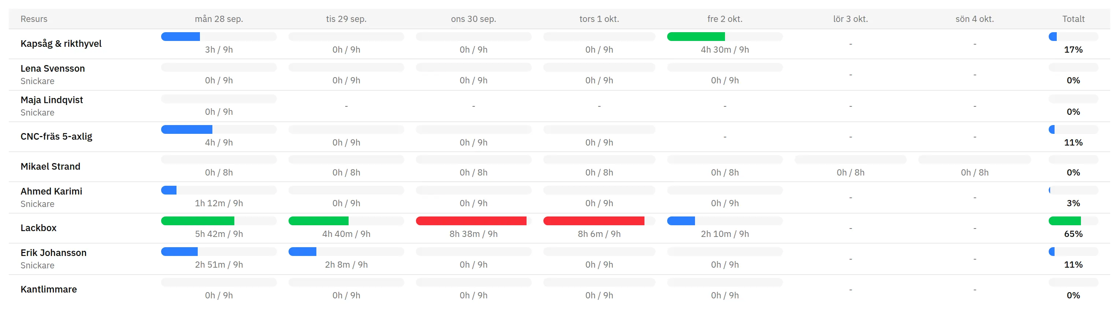Open Ahmed Karimi resource details
Screen dimensions: 1119x313
tap(51, 191)
